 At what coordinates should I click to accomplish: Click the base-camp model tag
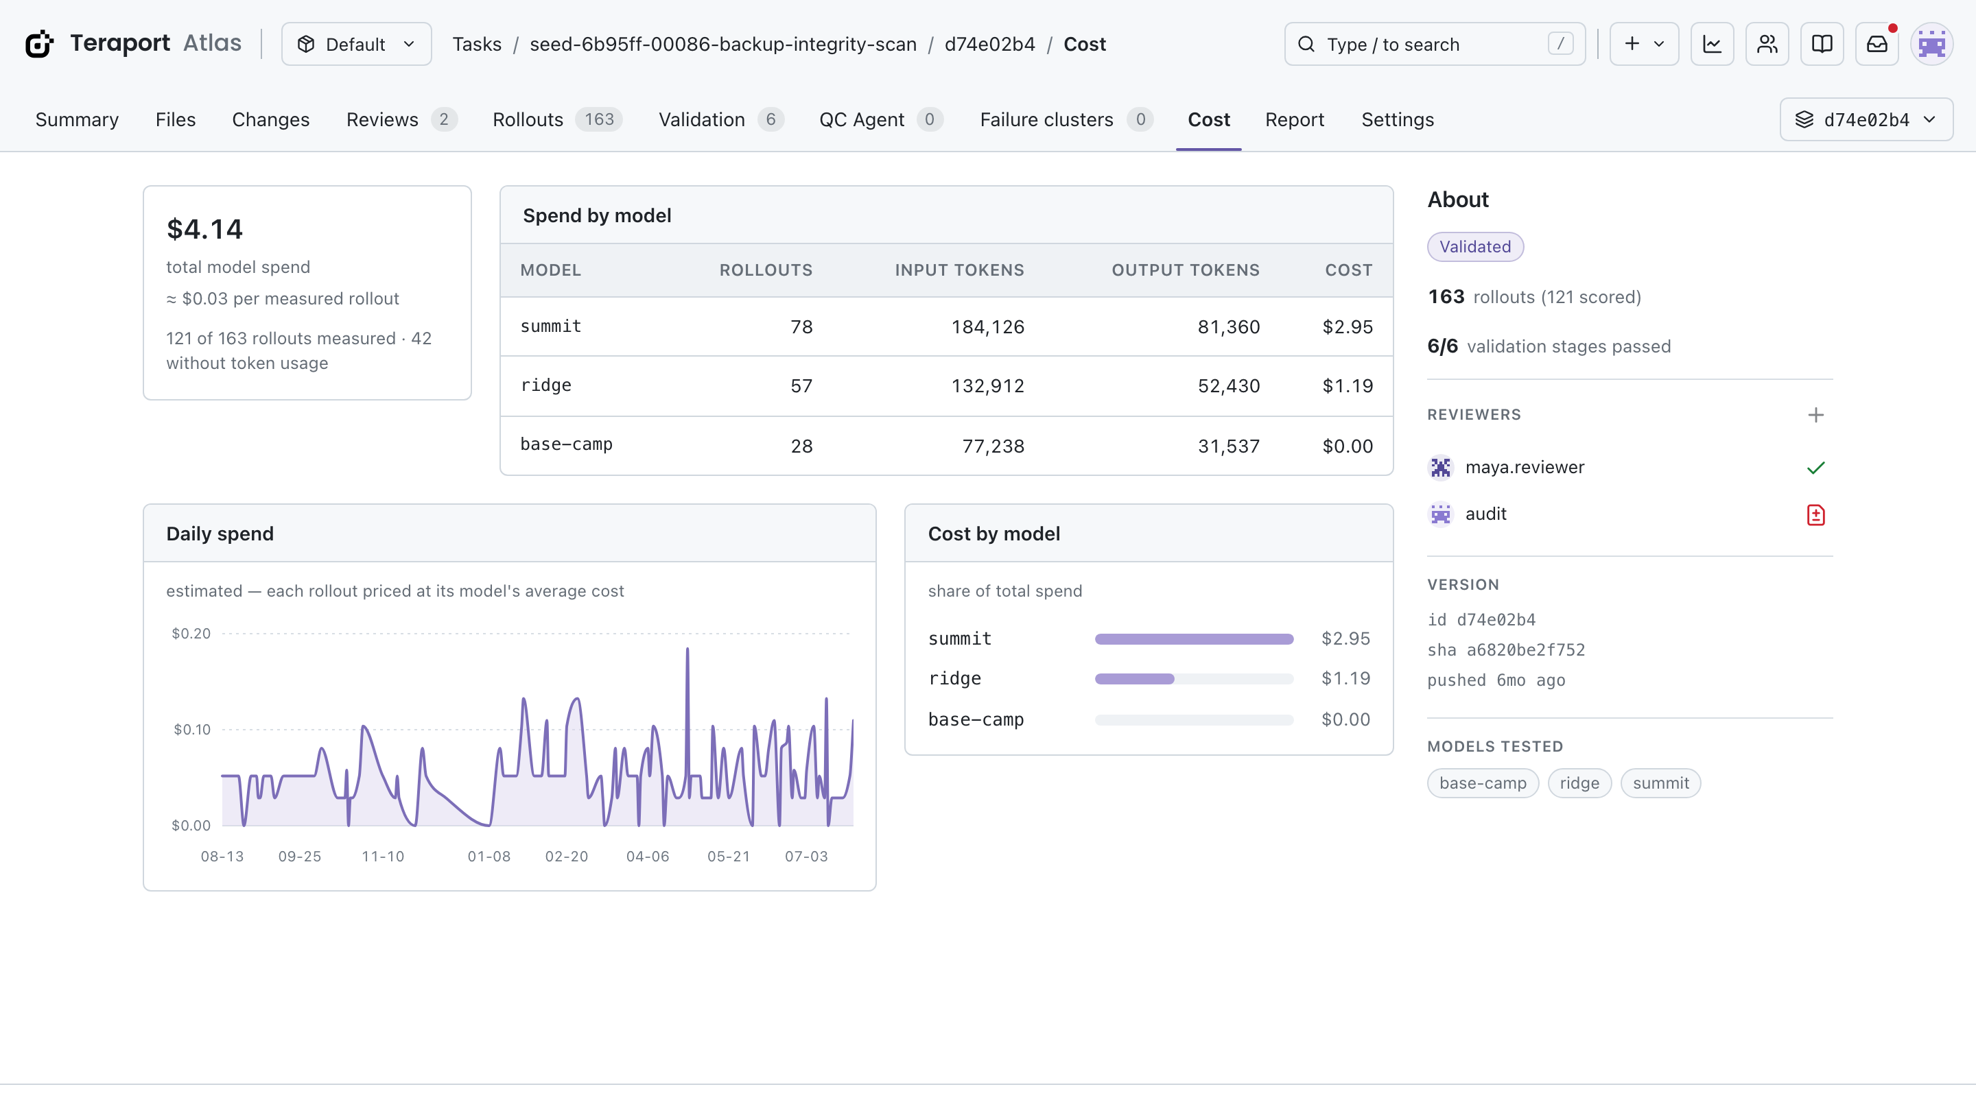click(1482, 783)
